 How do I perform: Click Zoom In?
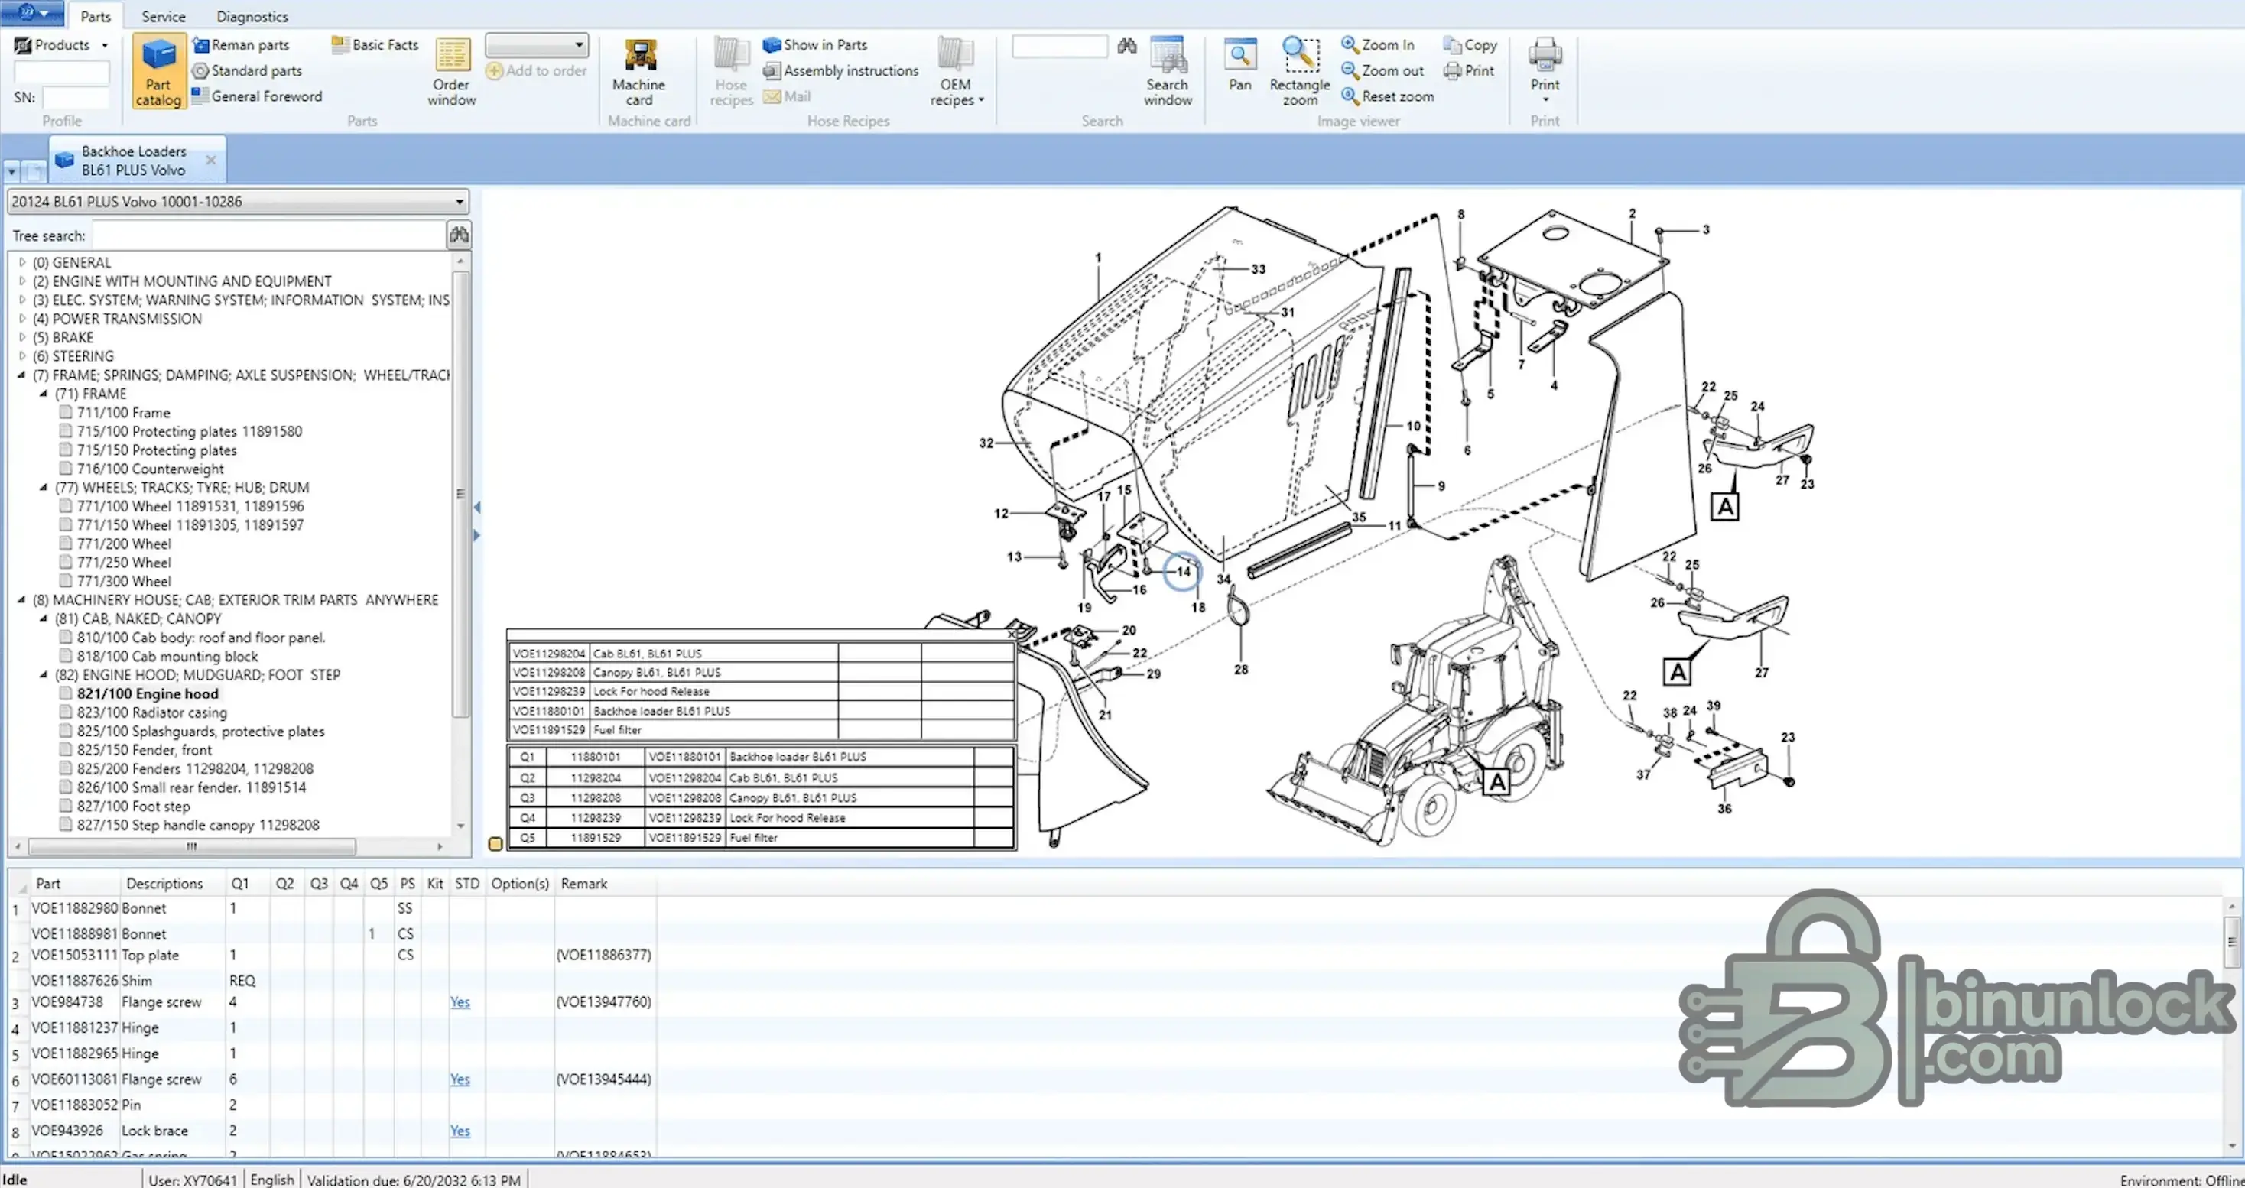coord(1378,44)
